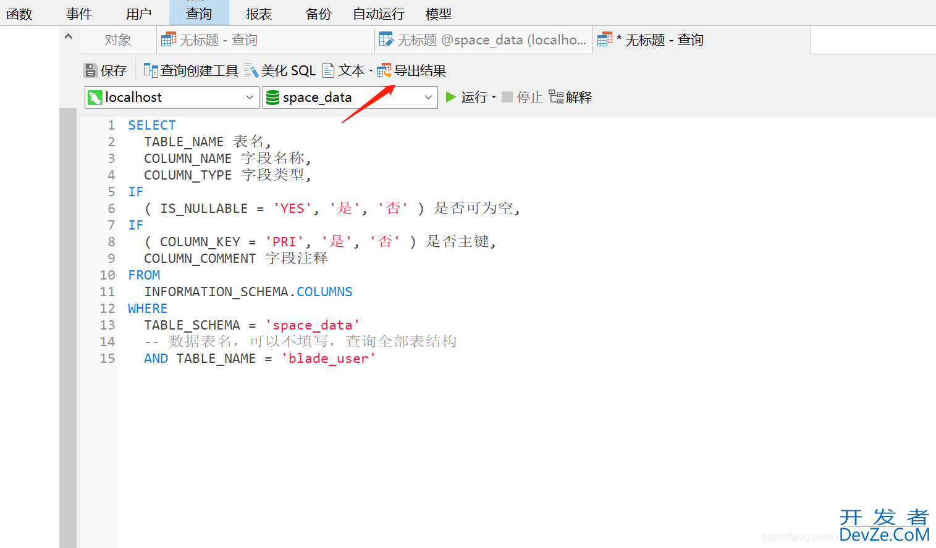Screen dimensions: 936x548
Task: Open the 备份 toolbar item
Action: [319, 14]
